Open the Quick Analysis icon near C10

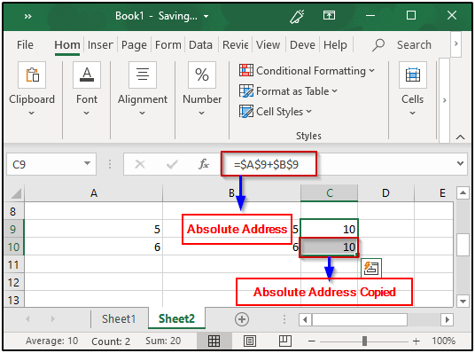coord(371,268)
